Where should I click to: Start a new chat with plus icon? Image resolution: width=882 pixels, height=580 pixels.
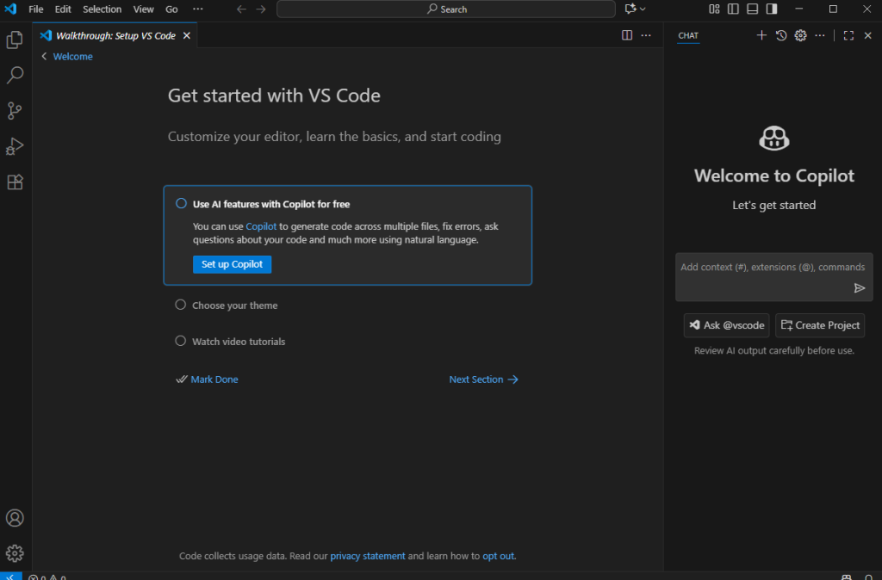(x=761, y=35)
